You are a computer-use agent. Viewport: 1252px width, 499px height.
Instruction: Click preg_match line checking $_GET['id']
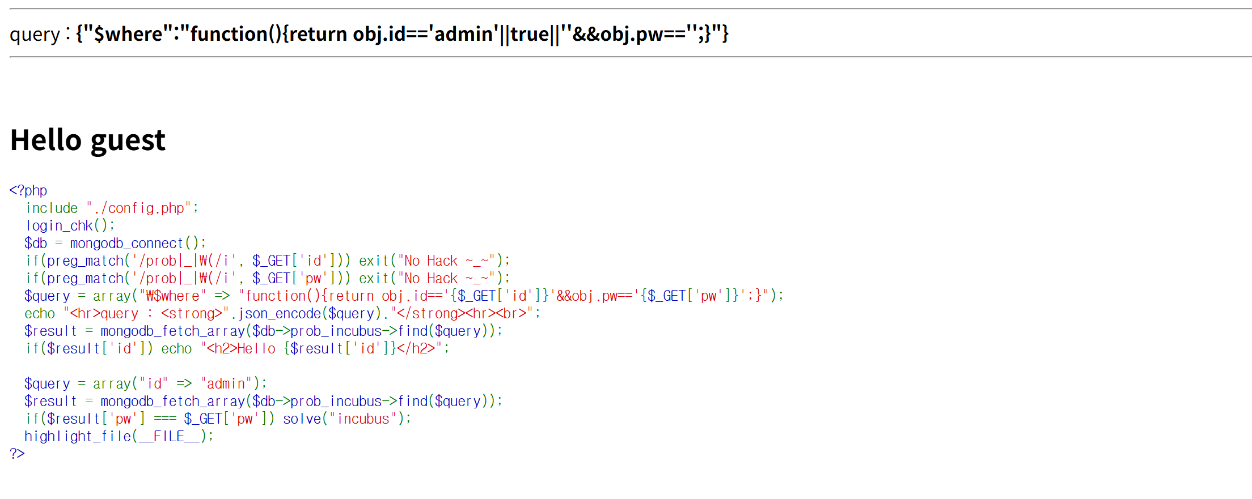coord(267,261)
